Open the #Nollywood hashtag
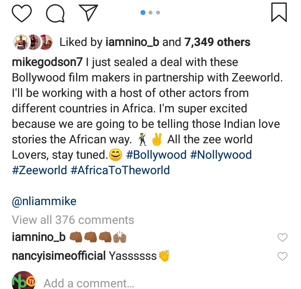 click(221, 155)
